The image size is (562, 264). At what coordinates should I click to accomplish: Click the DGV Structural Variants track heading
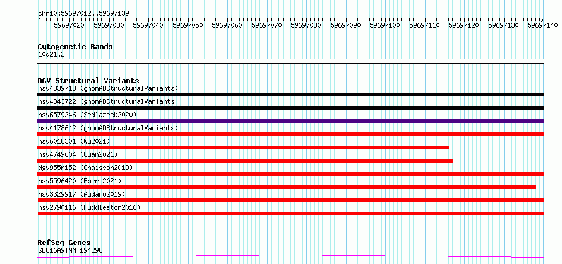pos(88,81)
